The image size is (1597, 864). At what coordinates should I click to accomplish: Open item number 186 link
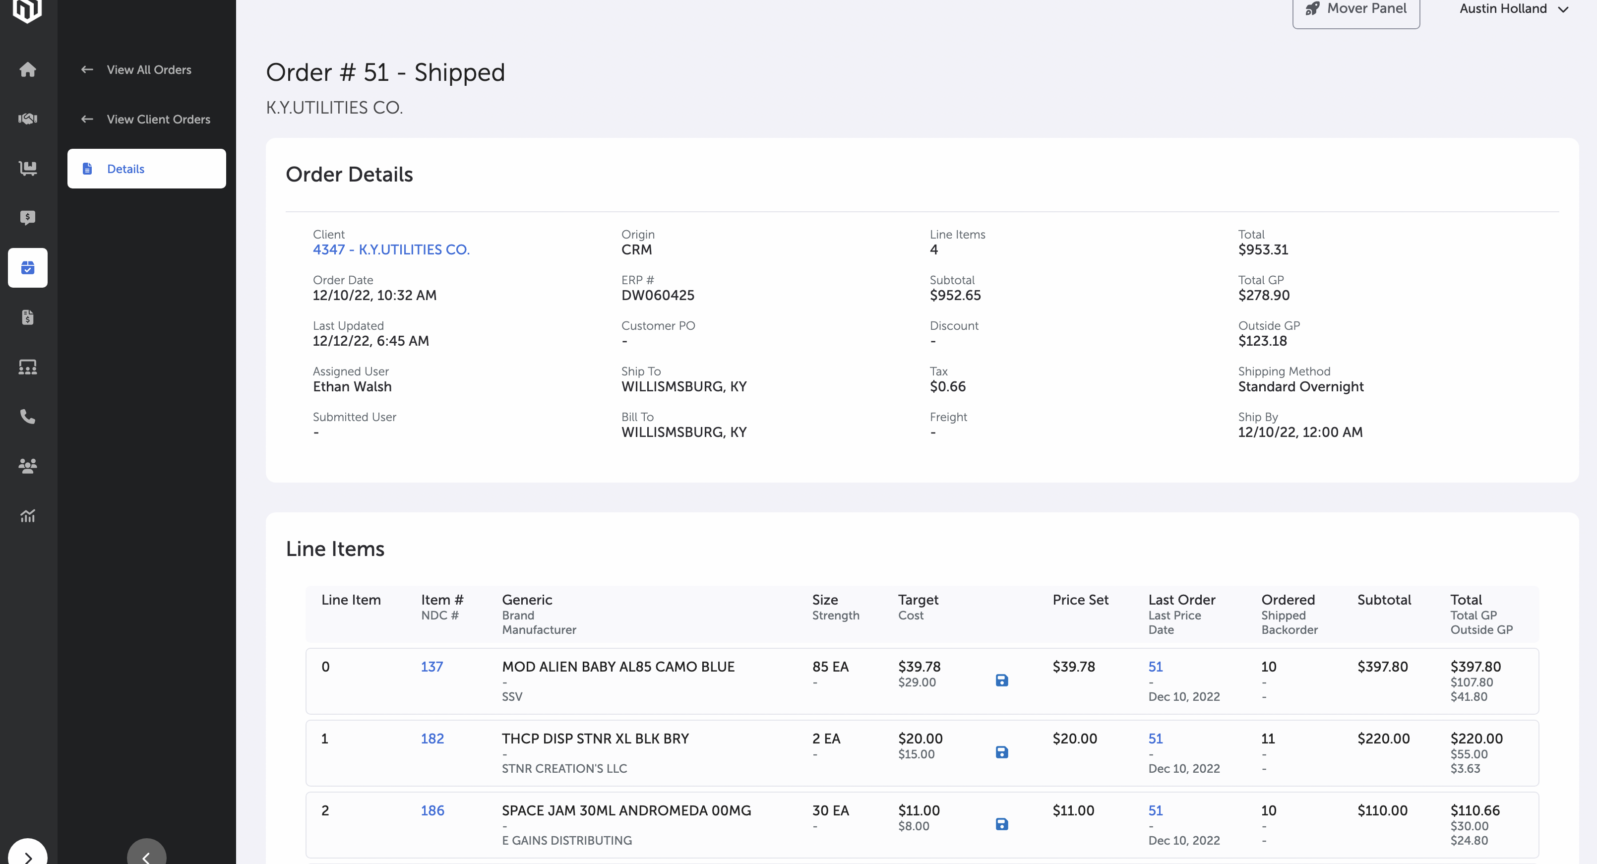point(432,811)
